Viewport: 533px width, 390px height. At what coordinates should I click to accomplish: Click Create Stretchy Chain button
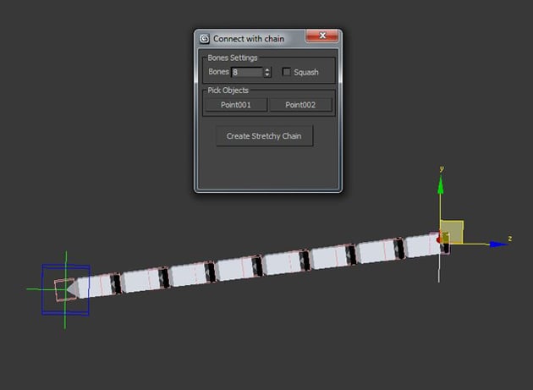[x=264, y=135]
